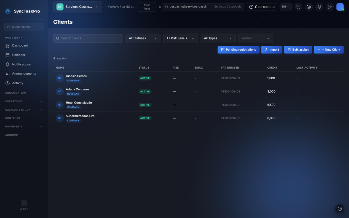Screen dimensions: 349x218
Task: Focus the Search clients input field
Action: coord(88,38)
